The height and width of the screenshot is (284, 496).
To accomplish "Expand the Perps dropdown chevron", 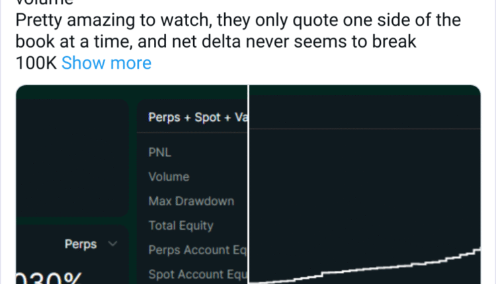I will coord(112,244).
